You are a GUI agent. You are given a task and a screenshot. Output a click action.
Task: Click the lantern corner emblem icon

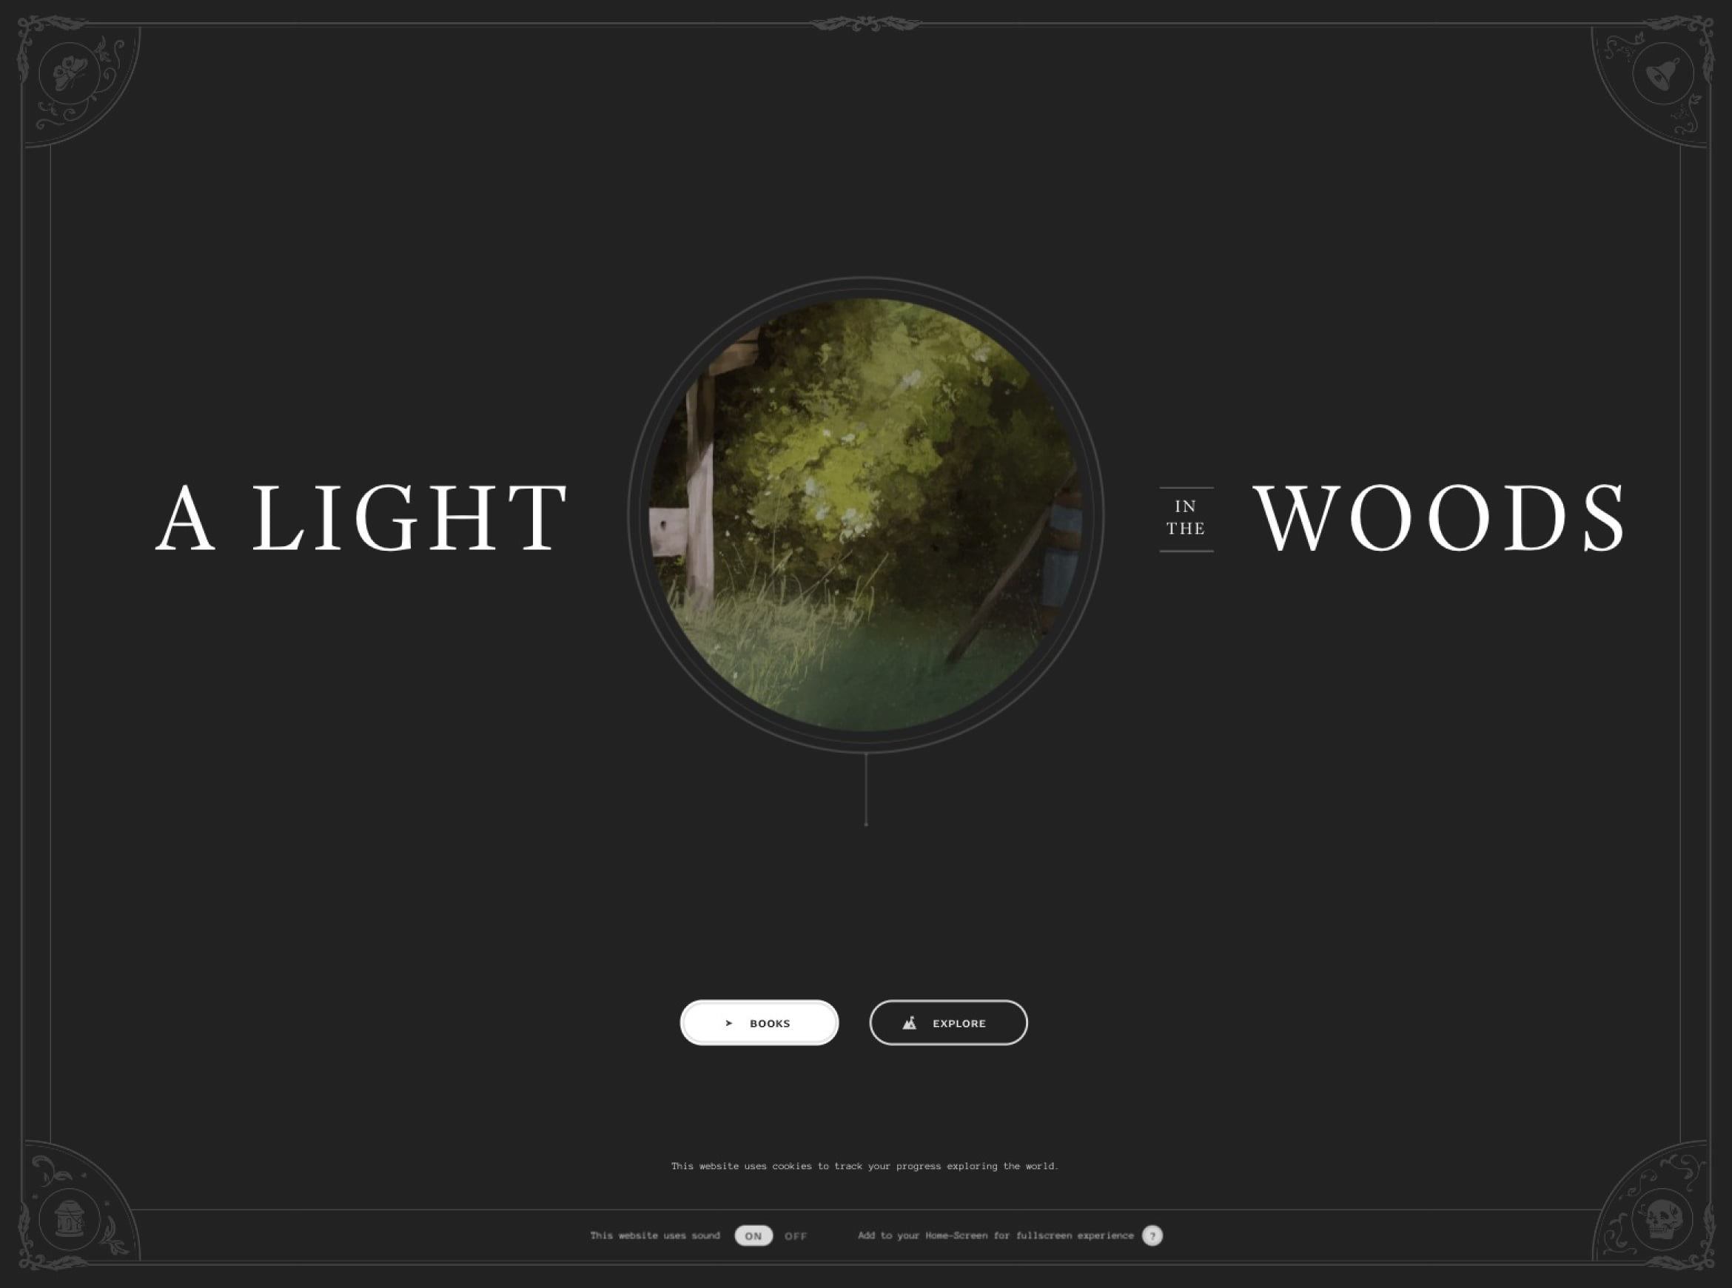click(x=70, y=1219)
